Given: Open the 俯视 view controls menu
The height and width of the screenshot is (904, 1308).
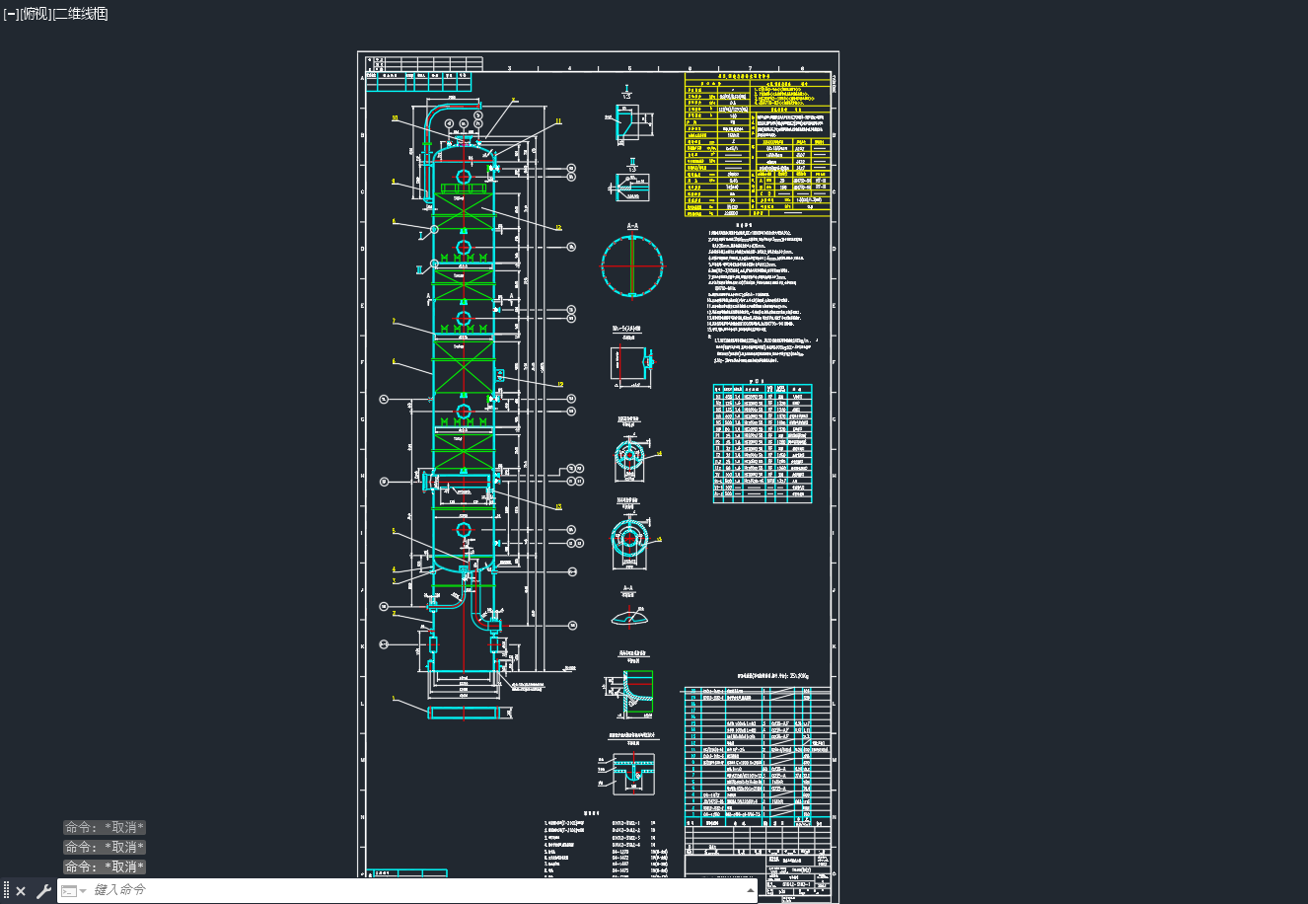Looking at the screenshot, I should [x=35, y=14].
